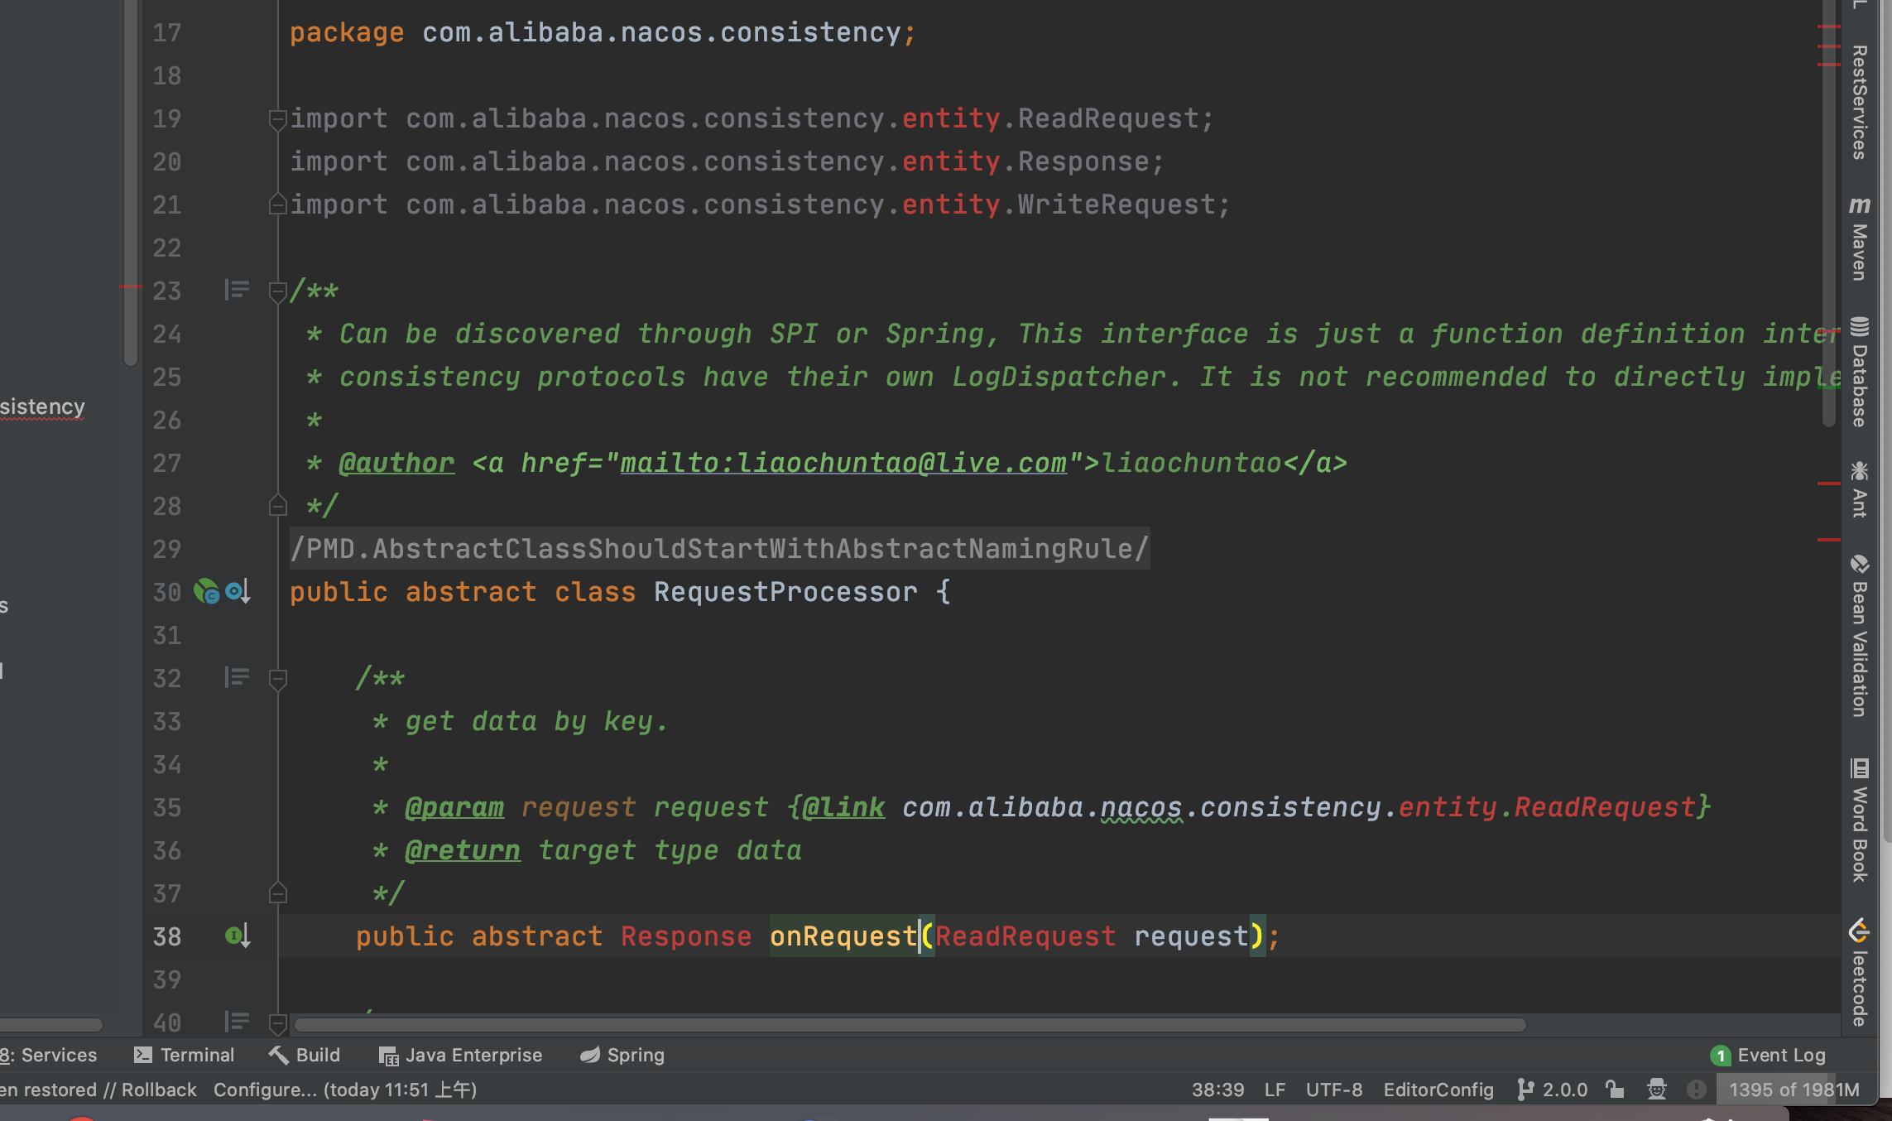Collapse the class Javadoc at line 23
1892x1121 pixels.
[278, 291]
